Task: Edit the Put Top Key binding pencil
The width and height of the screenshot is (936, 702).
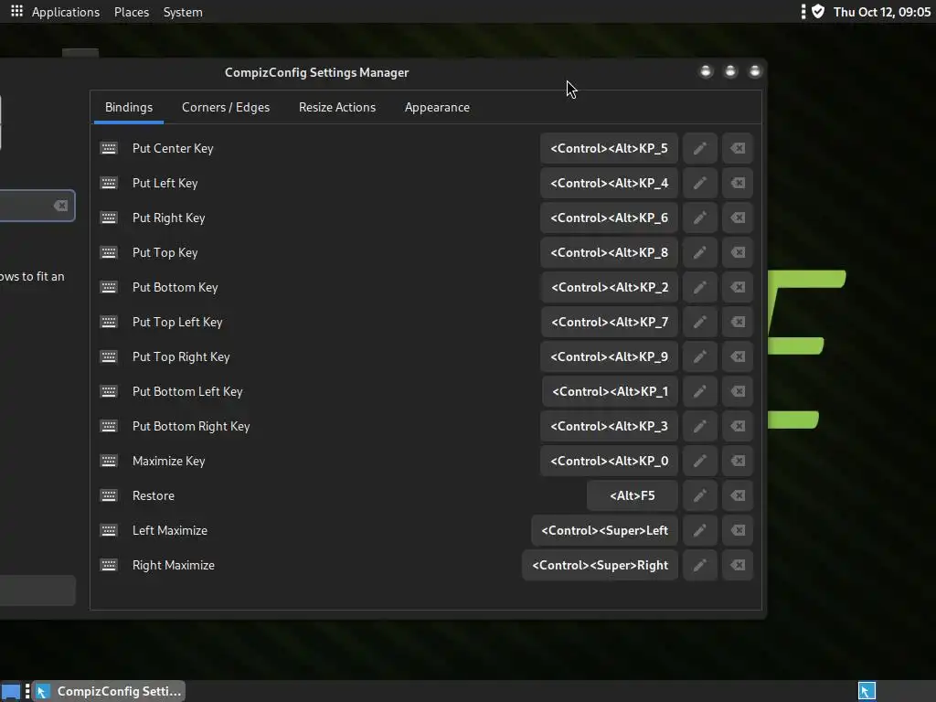Action: (699, 252)
